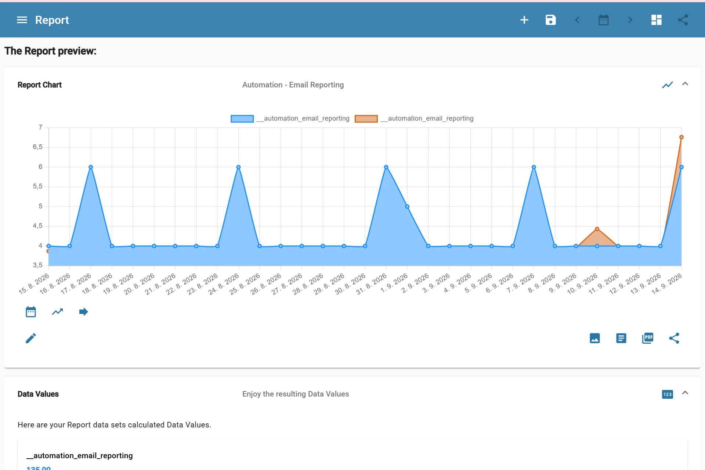Viewport: 705px width, 470px height.
Task: Click 'Enjoy the resulting Data Values' text
Action: [296, 394]
